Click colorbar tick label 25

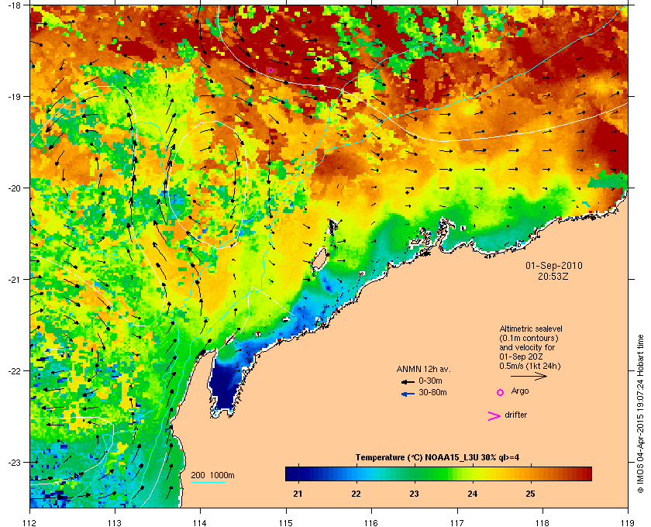coord(530,494)
